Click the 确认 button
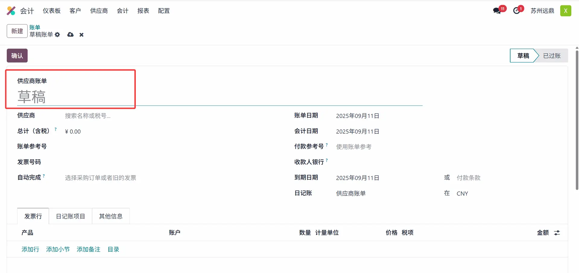The image size is (579, 273). [x=17, y=56]
